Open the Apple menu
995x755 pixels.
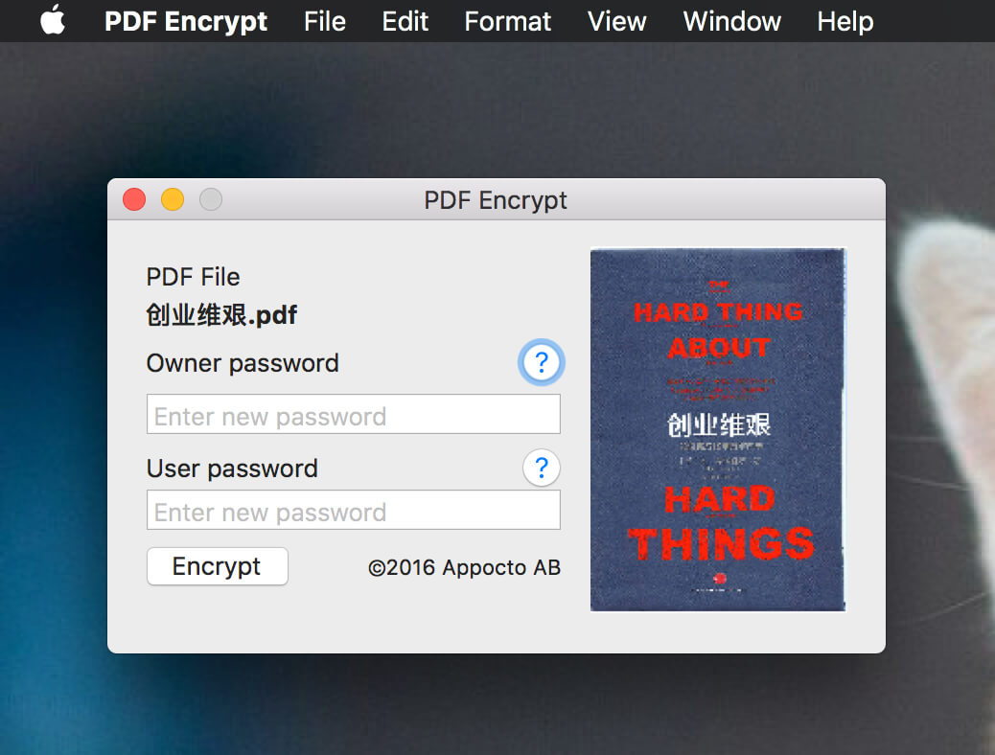coord(53,20)
